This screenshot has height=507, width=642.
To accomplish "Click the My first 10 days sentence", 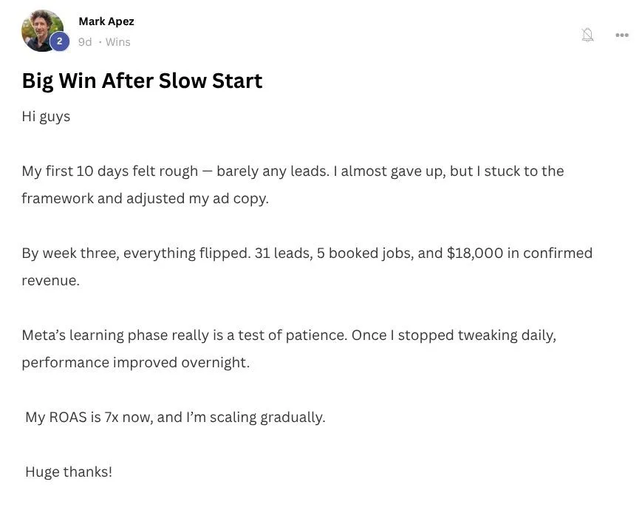I will coord(175,171).
